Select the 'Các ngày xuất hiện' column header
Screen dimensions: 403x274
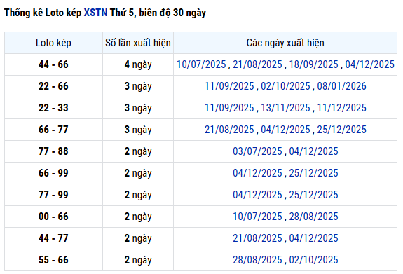(285, 43)
